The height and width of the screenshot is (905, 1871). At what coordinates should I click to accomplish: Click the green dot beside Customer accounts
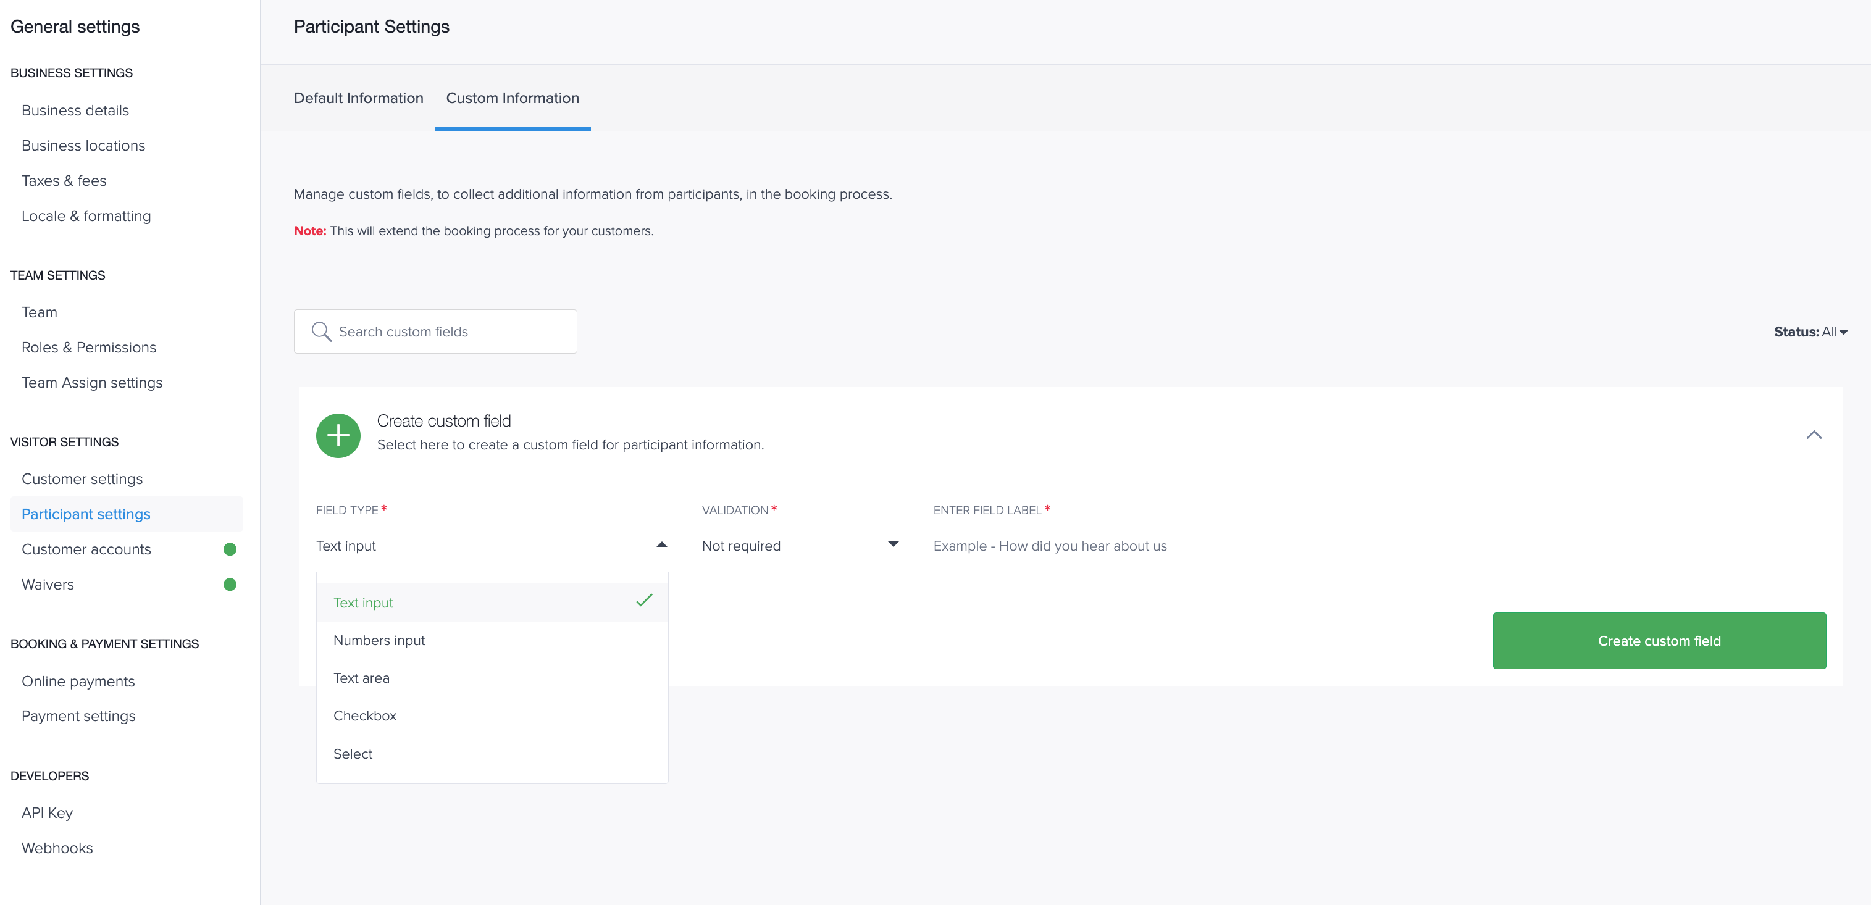coord(230,549)
